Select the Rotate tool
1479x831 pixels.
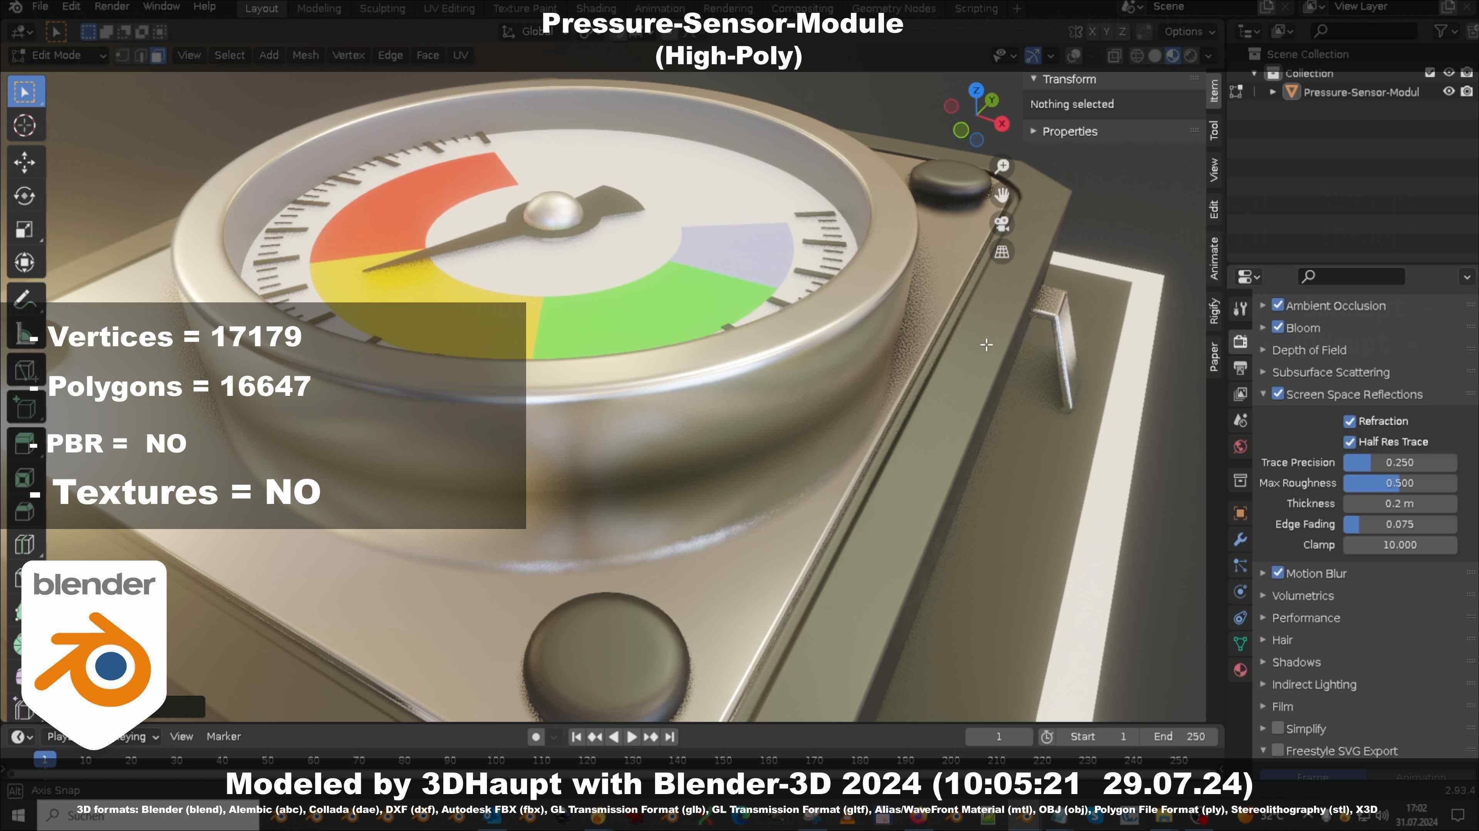point(25,195)
